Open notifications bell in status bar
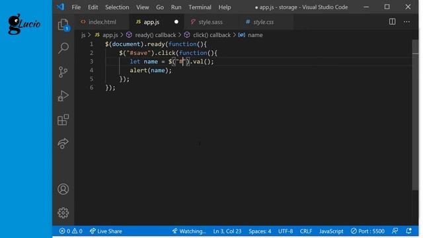The height and width of the screenshot is (238, 423). pos(409,231)
